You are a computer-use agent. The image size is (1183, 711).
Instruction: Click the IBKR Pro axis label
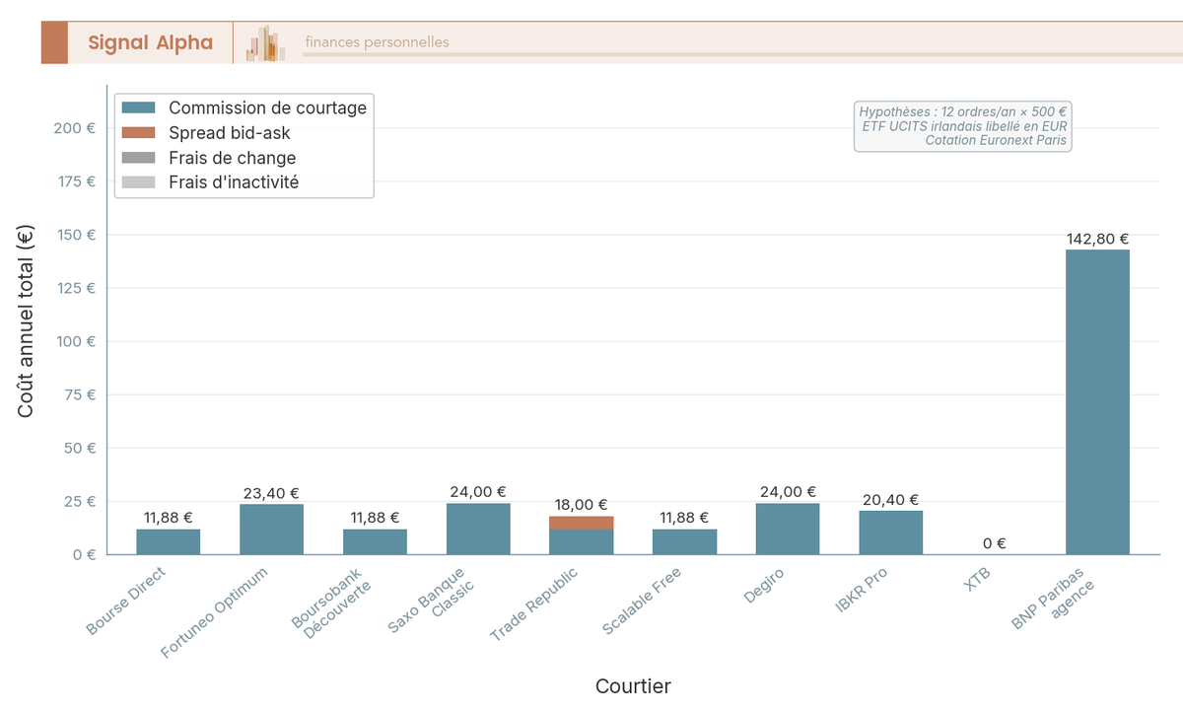861,591
